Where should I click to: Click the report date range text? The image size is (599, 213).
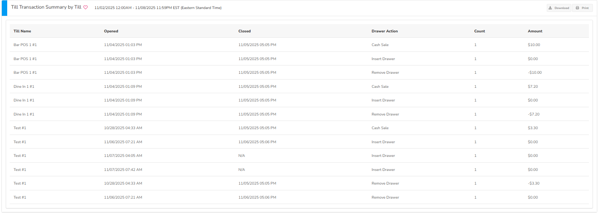(158, 8)
